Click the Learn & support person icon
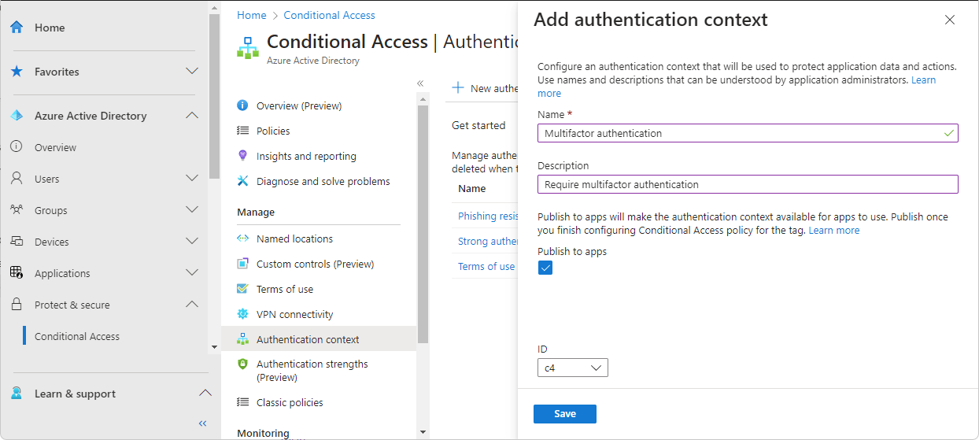Screen dimensions: 979x440 pos(17,394)
